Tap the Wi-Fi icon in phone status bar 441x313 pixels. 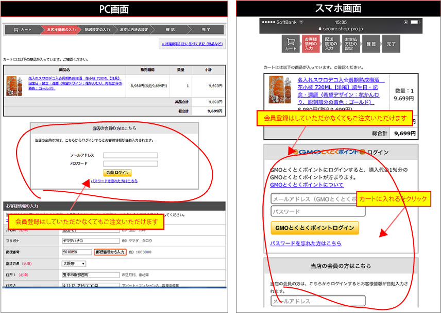coord(301,23)
